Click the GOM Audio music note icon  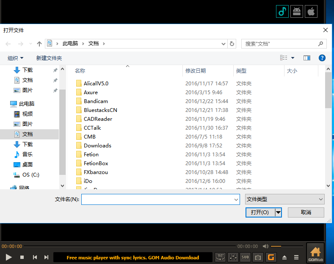click(x=282, y=11)
